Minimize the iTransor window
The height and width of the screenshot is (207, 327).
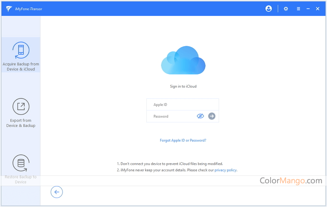[x=308, y=9]
